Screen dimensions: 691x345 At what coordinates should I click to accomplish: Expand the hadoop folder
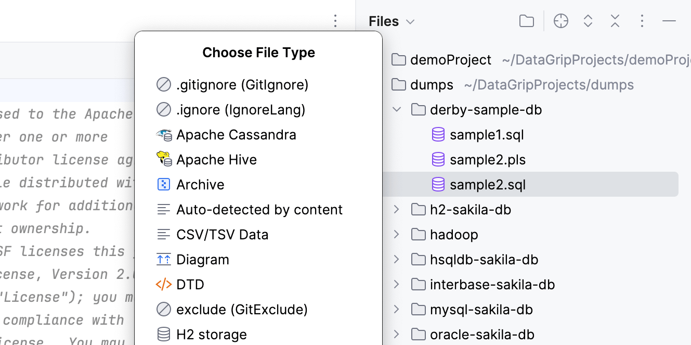(397, 234)
